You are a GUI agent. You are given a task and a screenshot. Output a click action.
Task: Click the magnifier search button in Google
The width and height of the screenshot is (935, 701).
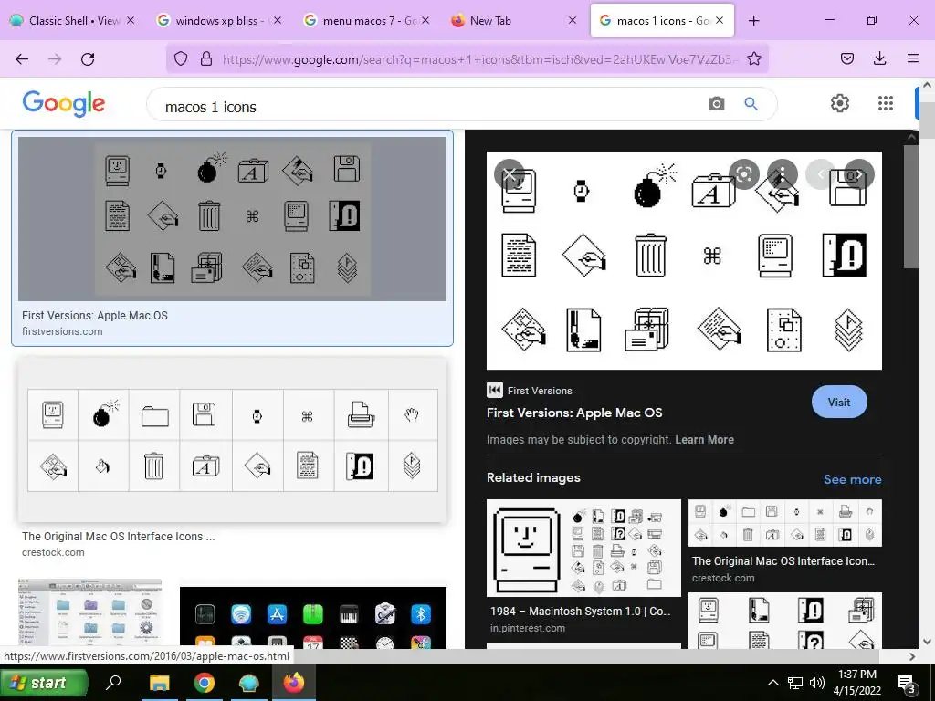pos(751,104)
